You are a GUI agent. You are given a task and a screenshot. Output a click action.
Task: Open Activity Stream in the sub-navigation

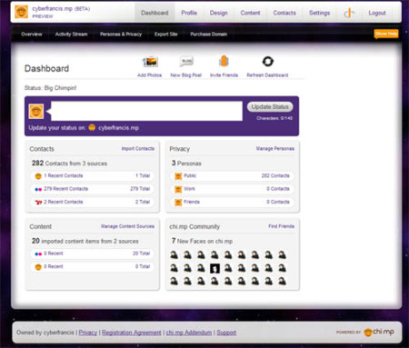pyautogui.click(x=71, y=34)
